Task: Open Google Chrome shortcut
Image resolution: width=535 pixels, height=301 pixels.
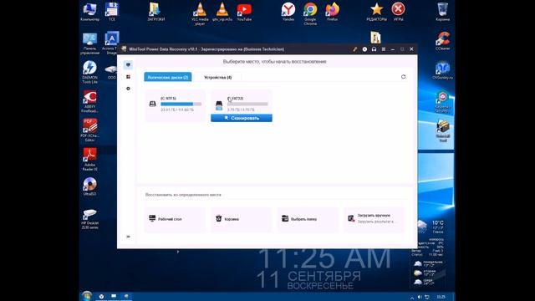Action: (x=310, y=13)
